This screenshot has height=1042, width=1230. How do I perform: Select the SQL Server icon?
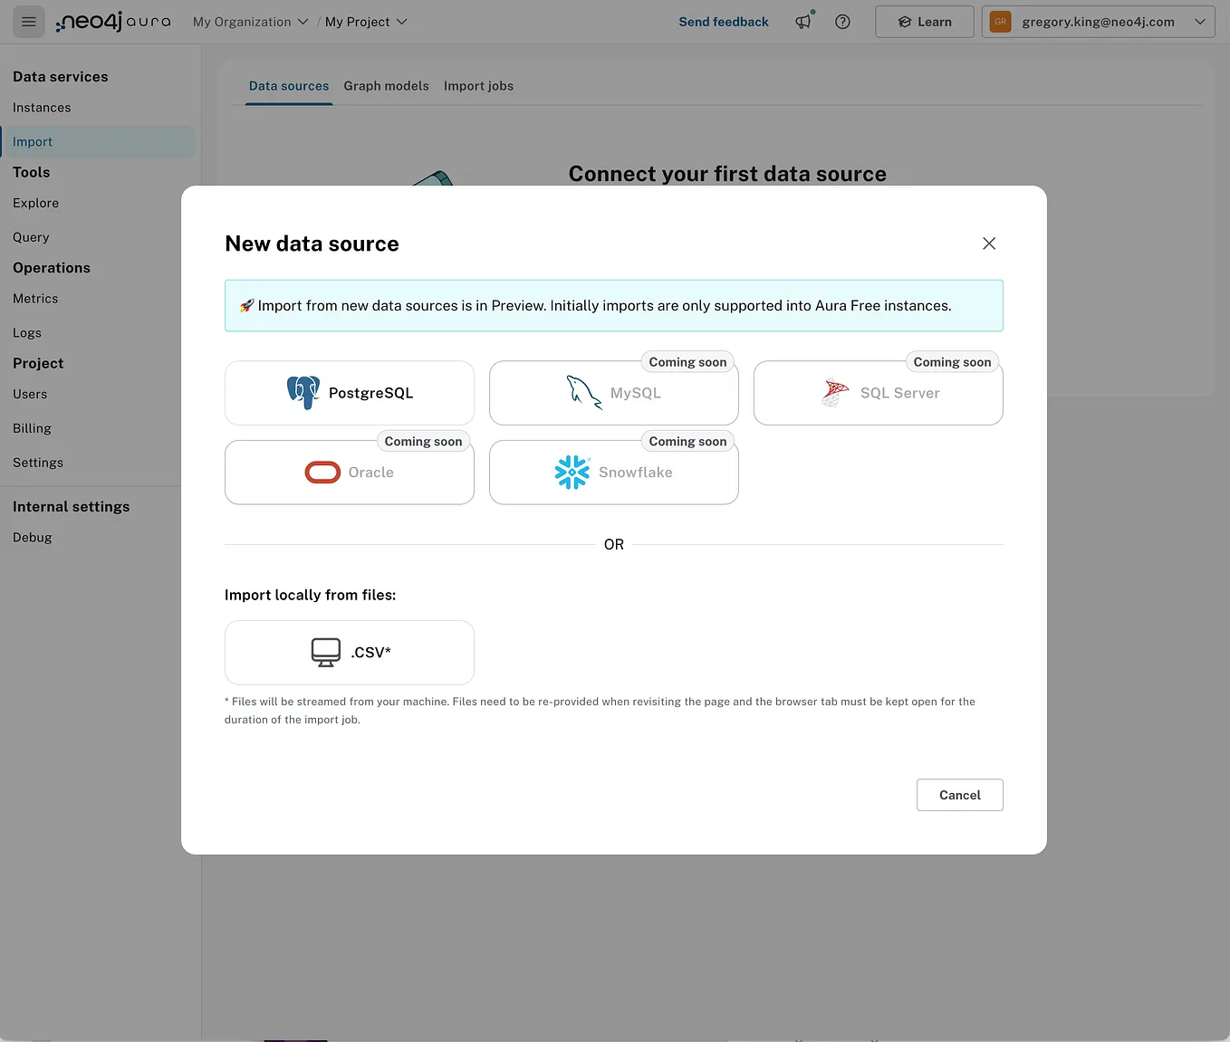coord(833,392)
